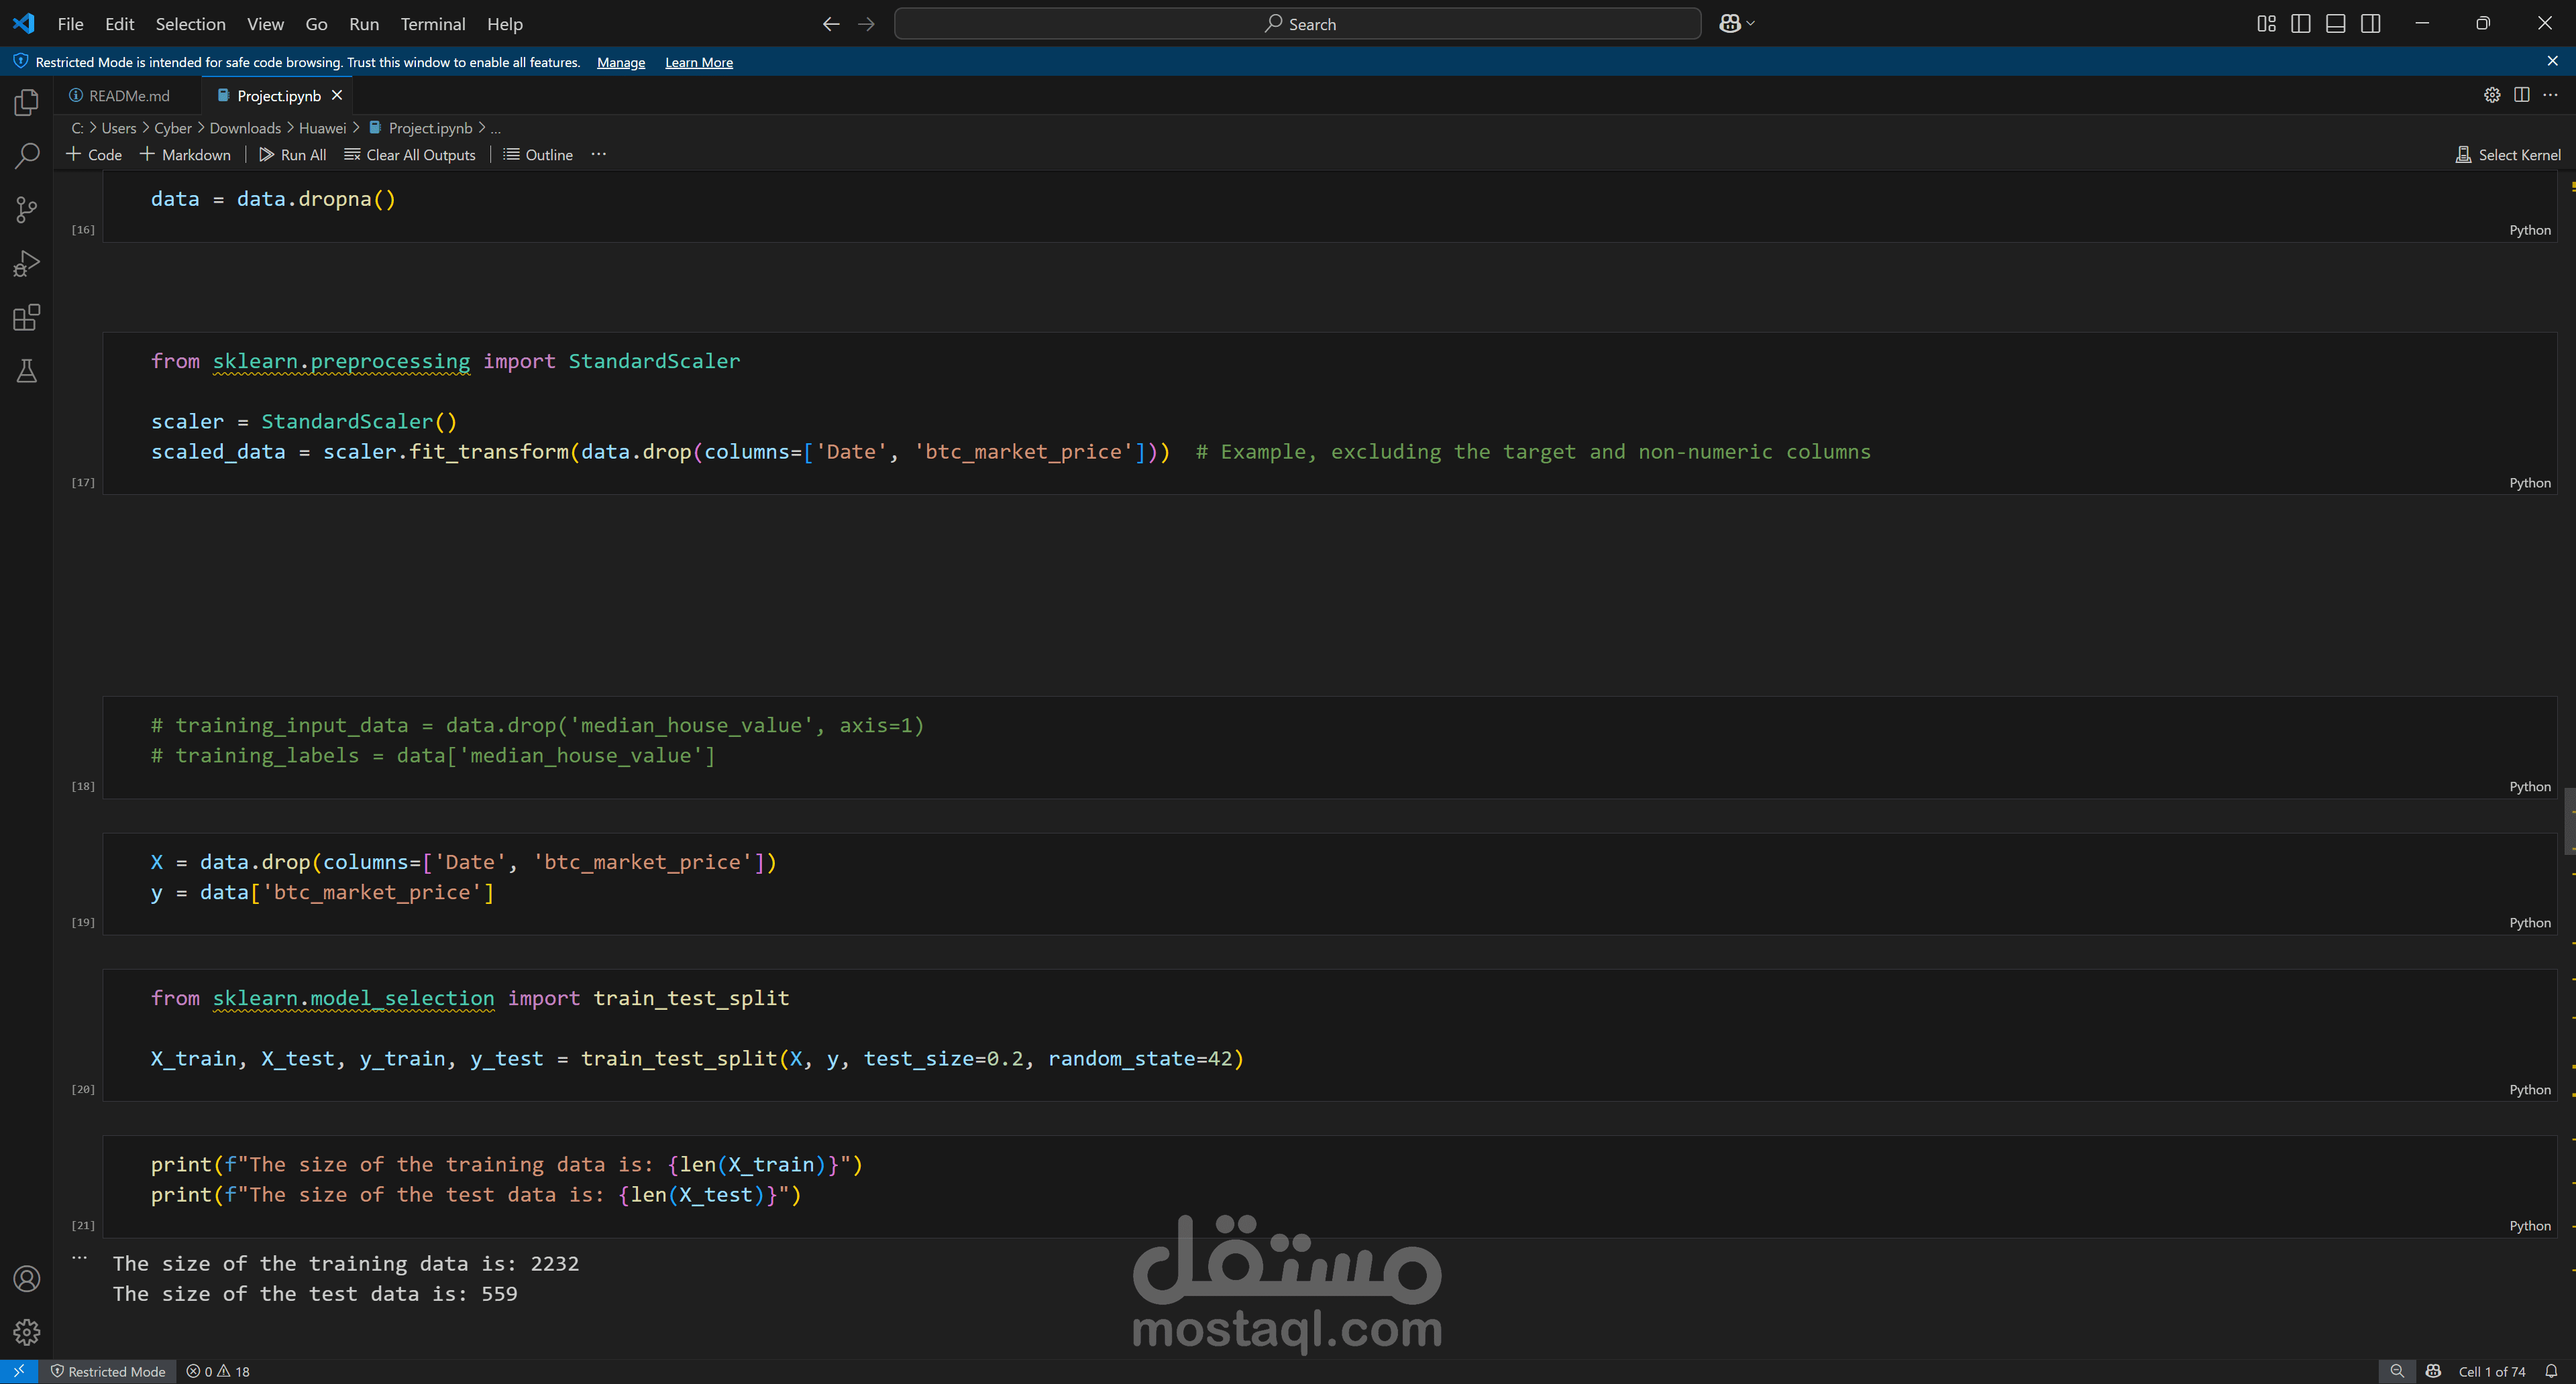Screen dimensions: 2576x1384
Task: Click the Select Kernel button
Action: (x=2508, y=155)
